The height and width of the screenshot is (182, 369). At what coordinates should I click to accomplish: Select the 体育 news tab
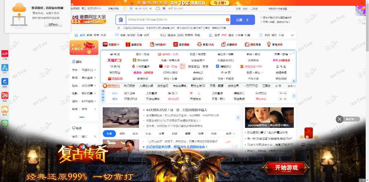click(161, 134)
